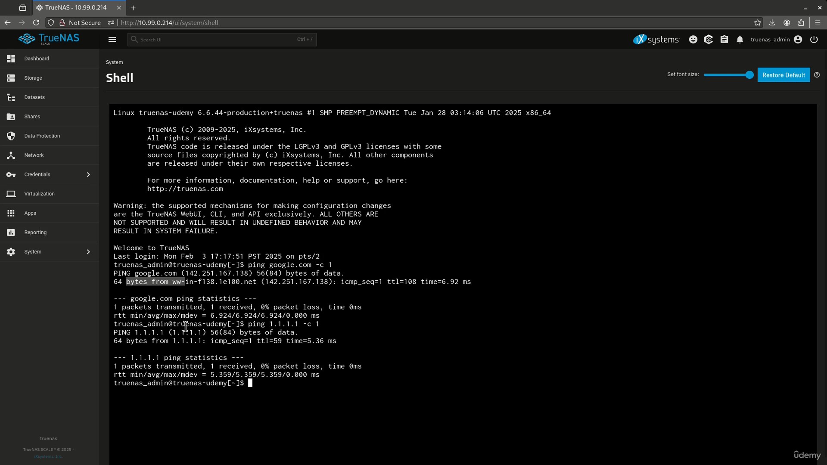Click the 'ping google.com -c 1' command text
Viewport: 827px width, 465px height.
(x=290, y=265)
